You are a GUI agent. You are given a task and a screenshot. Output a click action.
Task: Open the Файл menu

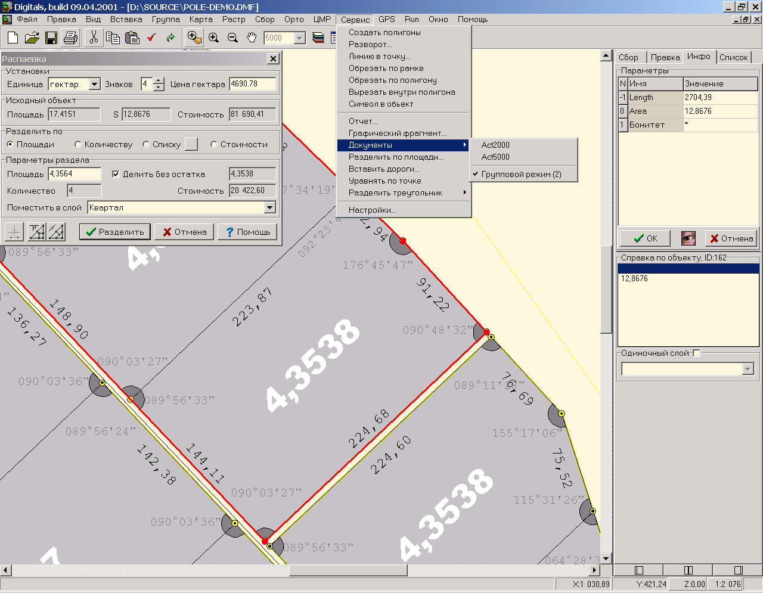pos(27,20)
